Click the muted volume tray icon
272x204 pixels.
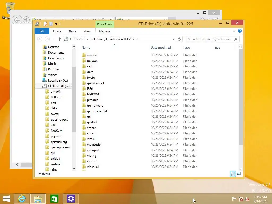point(247,199)
